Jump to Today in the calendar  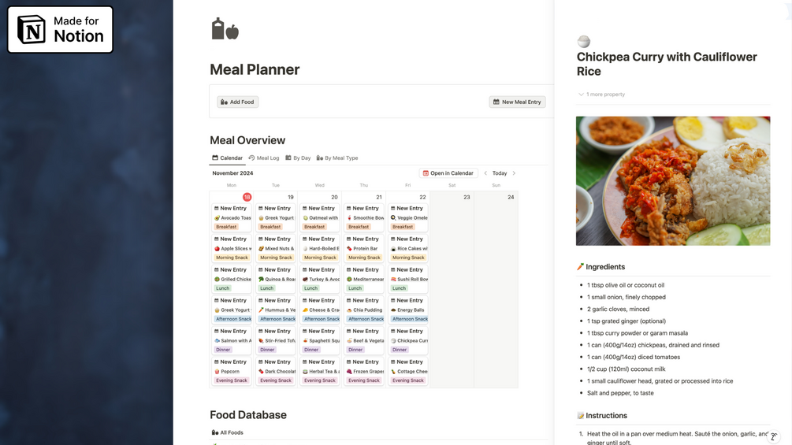500,173
